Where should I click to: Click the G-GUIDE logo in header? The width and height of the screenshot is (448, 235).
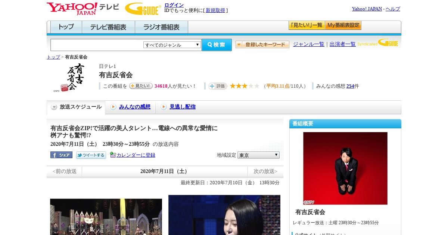[x=143, y=9]
